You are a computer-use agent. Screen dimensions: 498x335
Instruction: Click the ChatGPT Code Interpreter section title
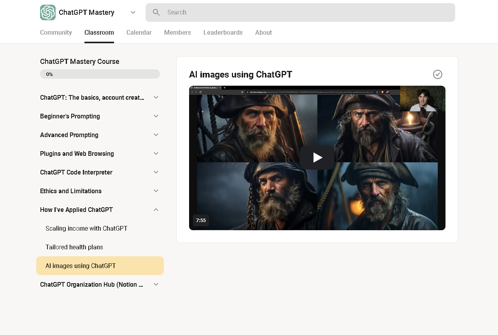tap(76, 172)
